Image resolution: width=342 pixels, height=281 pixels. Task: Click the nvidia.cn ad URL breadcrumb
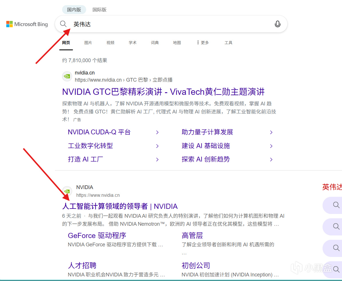point(124,80)
